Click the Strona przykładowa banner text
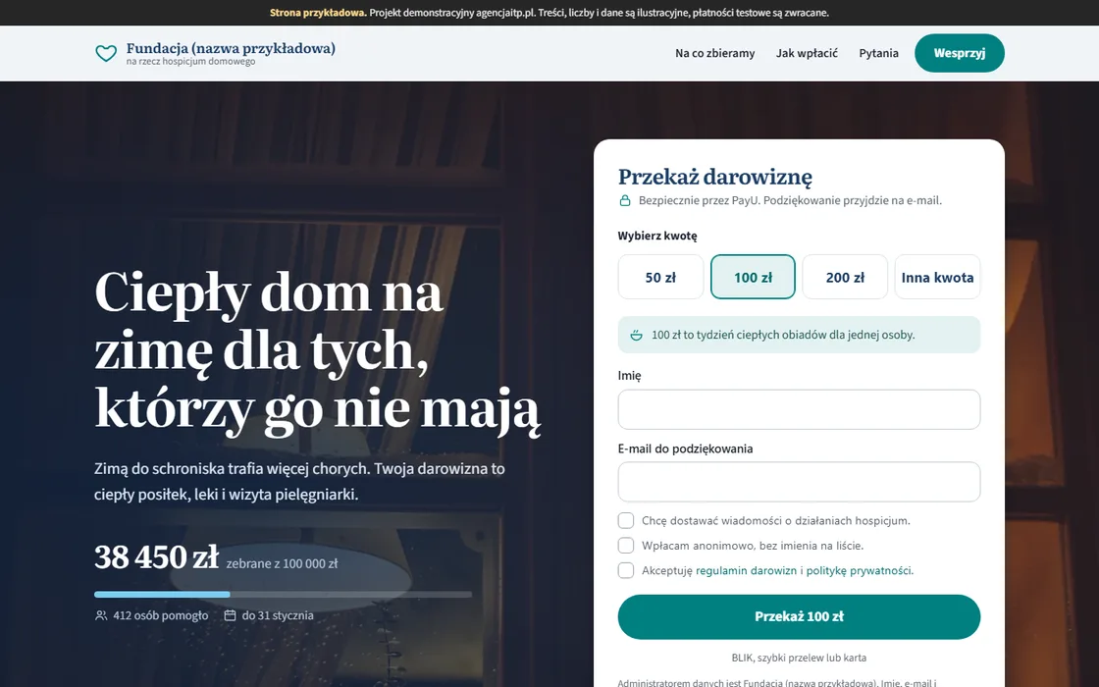 click(x=318, y=13)
